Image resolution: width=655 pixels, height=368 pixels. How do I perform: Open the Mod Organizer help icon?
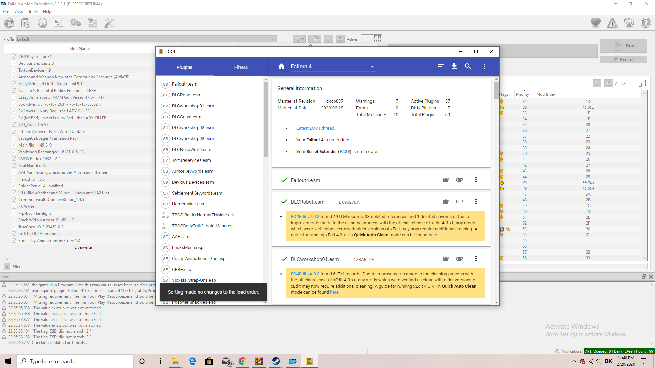[x=645, y=23]
